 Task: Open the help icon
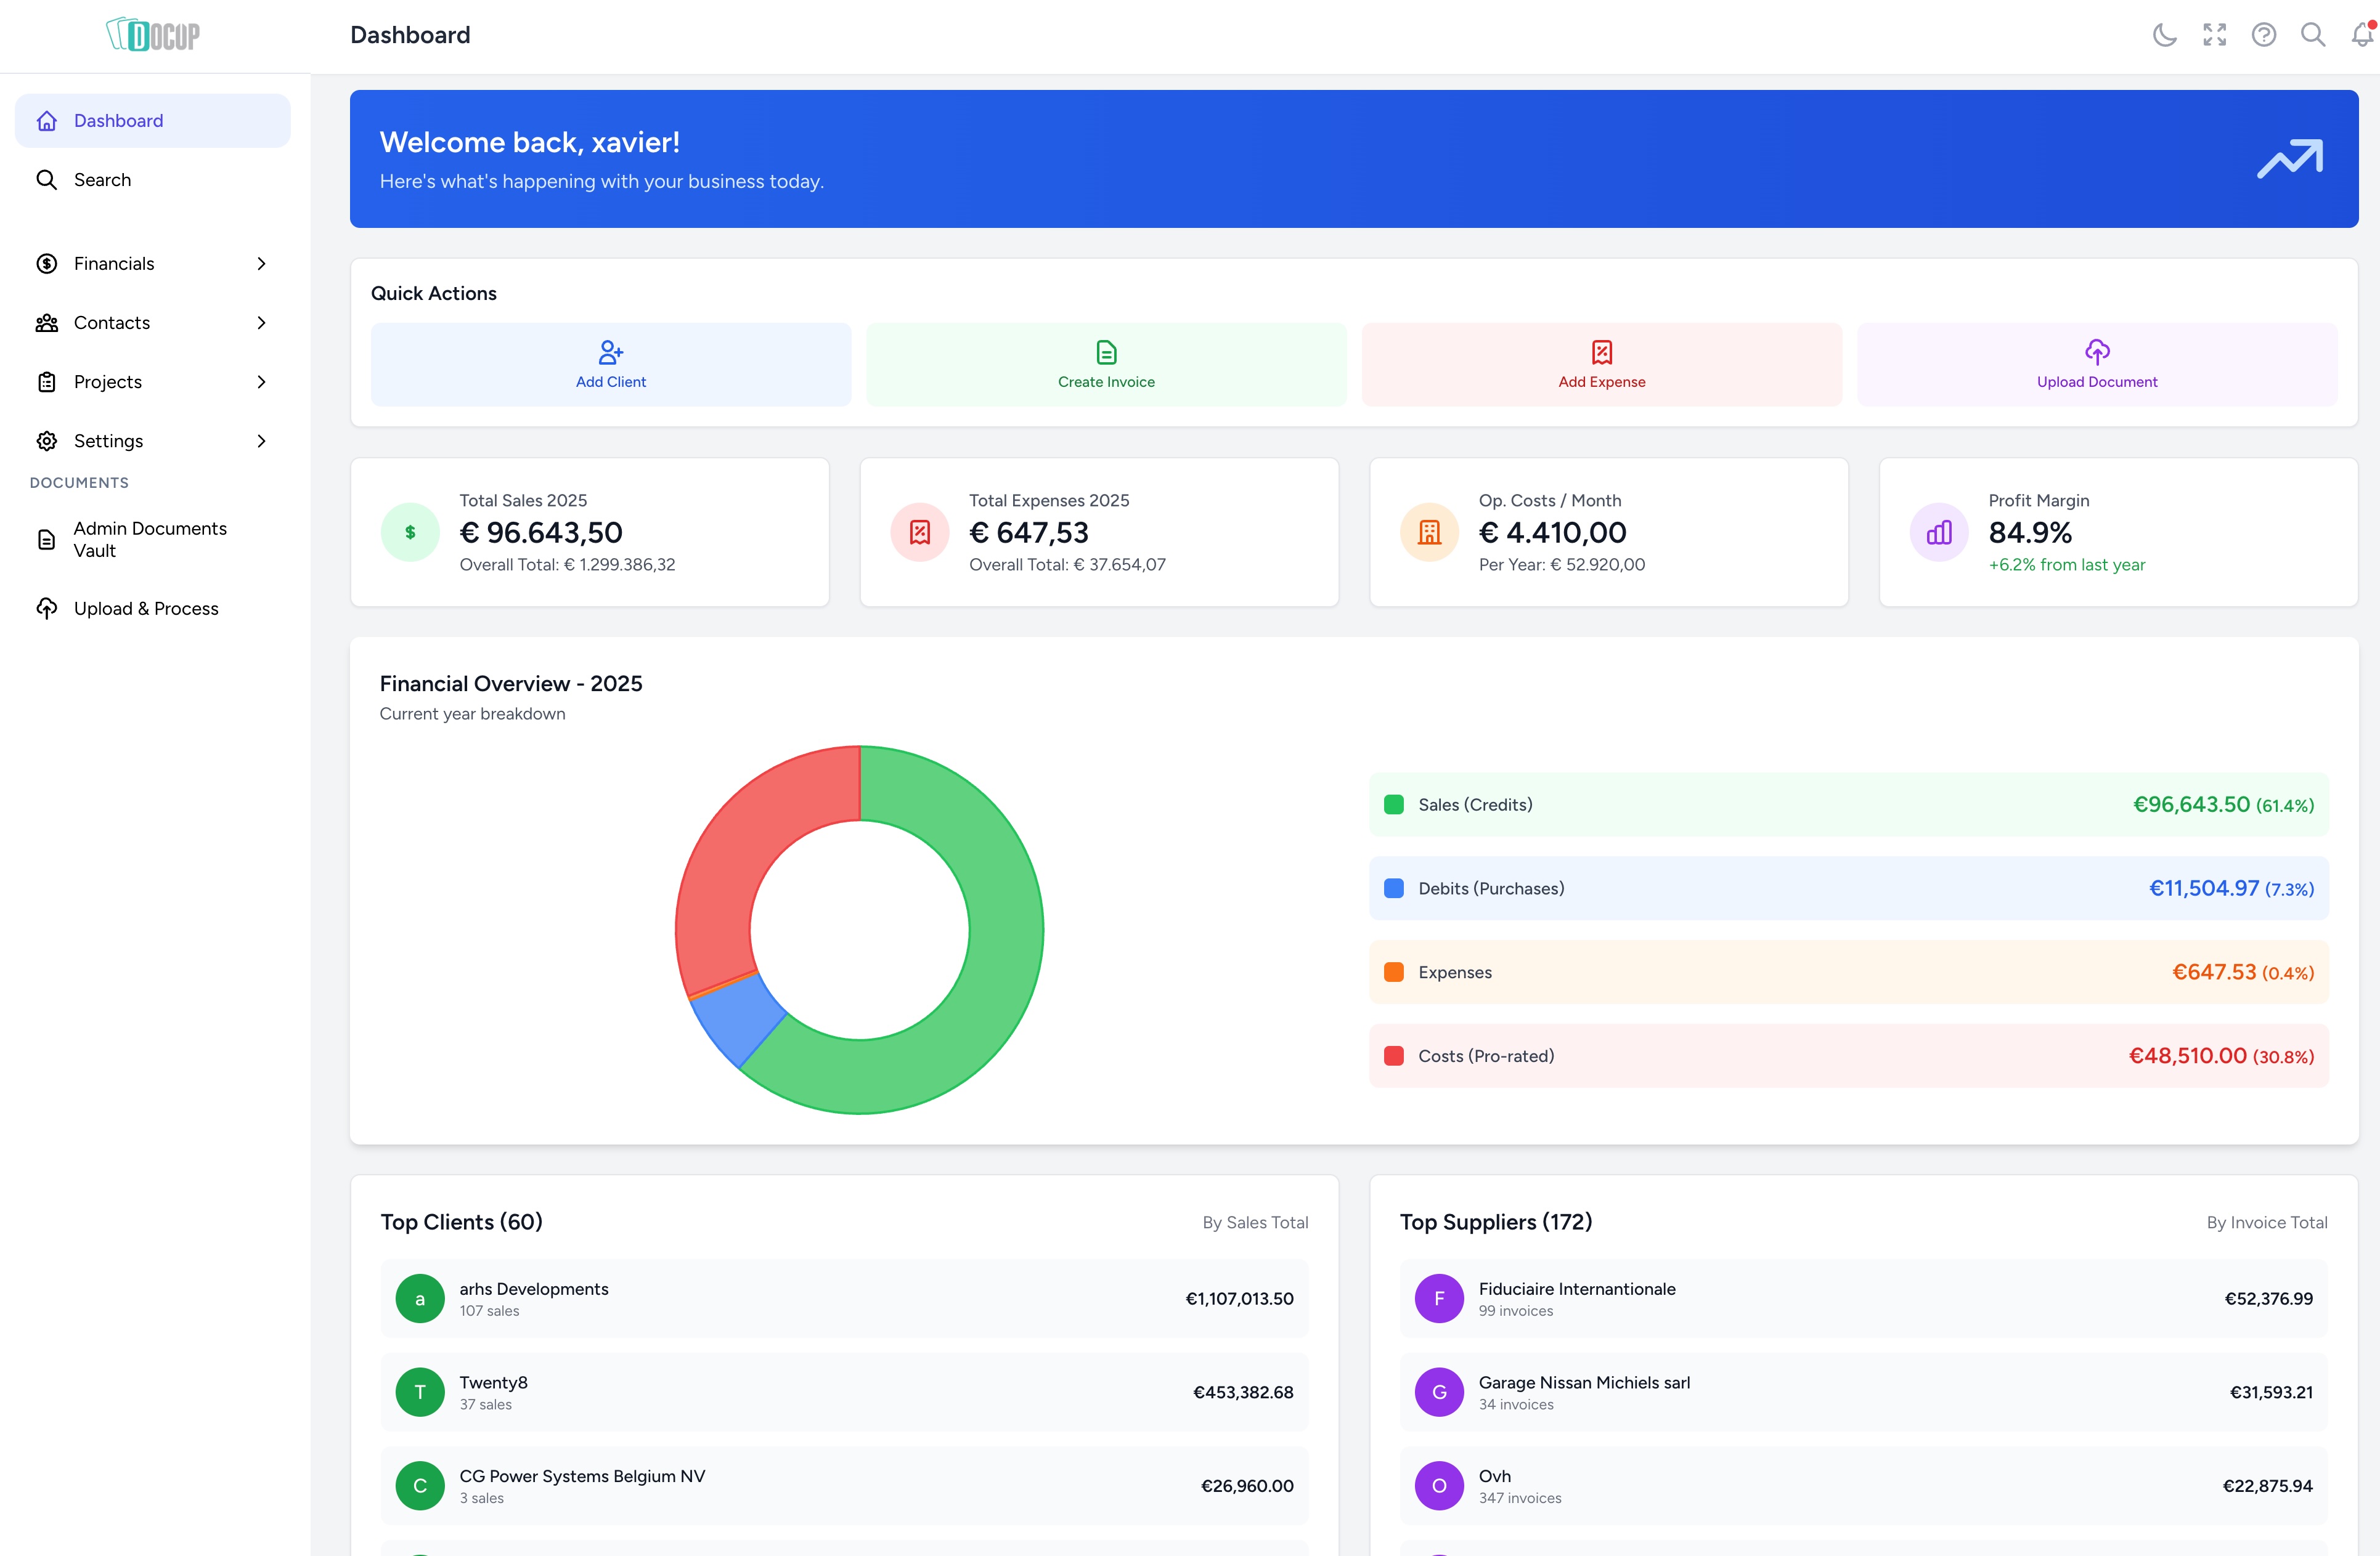(2264, 34)
